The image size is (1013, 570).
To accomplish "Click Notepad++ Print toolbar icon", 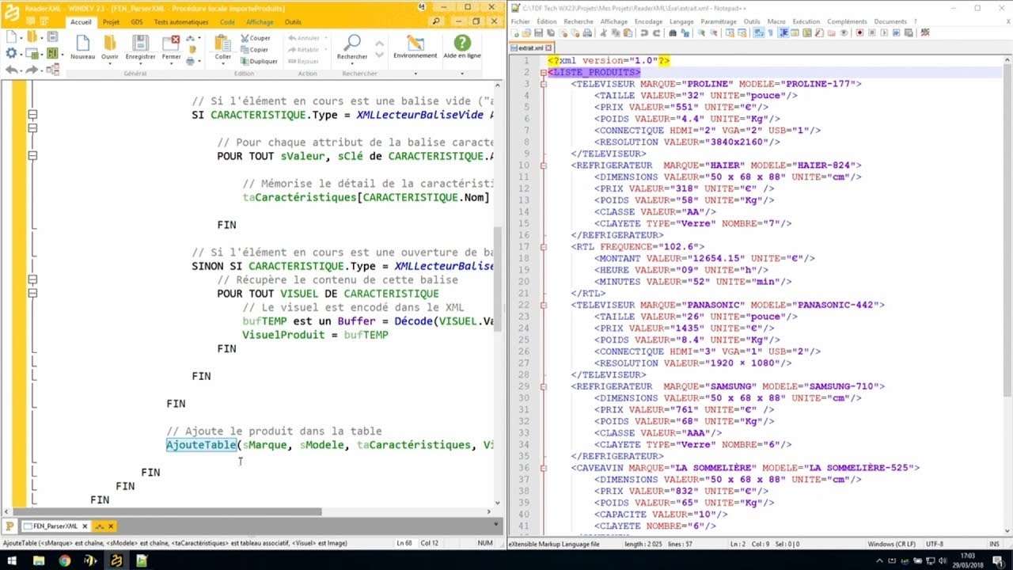I will [587, 32].
